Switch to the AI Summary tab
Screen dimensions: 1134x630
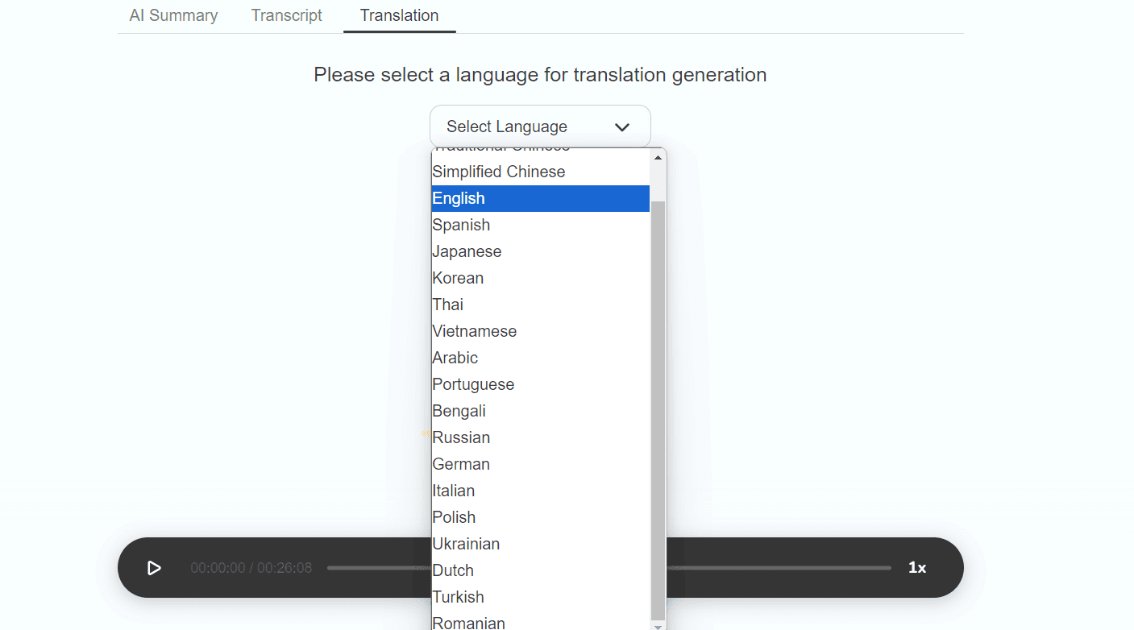[x=173, y=15]
